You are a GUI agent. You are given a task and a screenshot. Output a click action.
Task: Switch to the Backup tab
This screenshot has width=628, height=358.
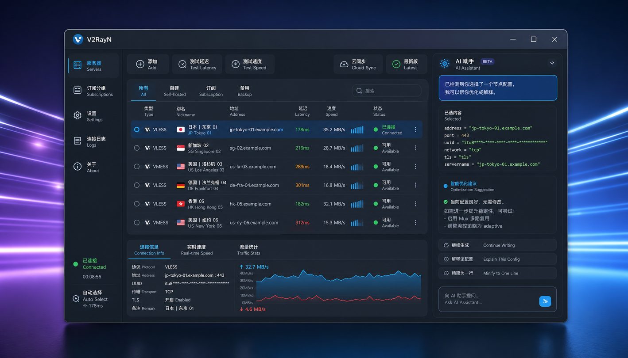pyautogui.click(x=244, y=91)
